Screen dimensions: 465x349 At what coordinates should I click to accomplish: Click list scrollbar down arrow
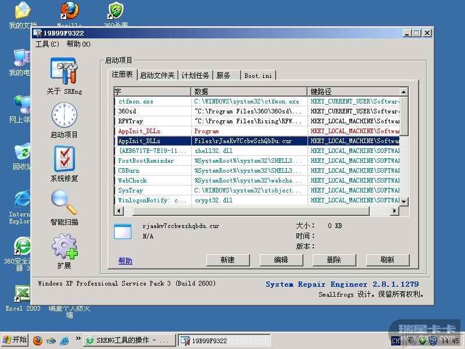click(403, 201)
